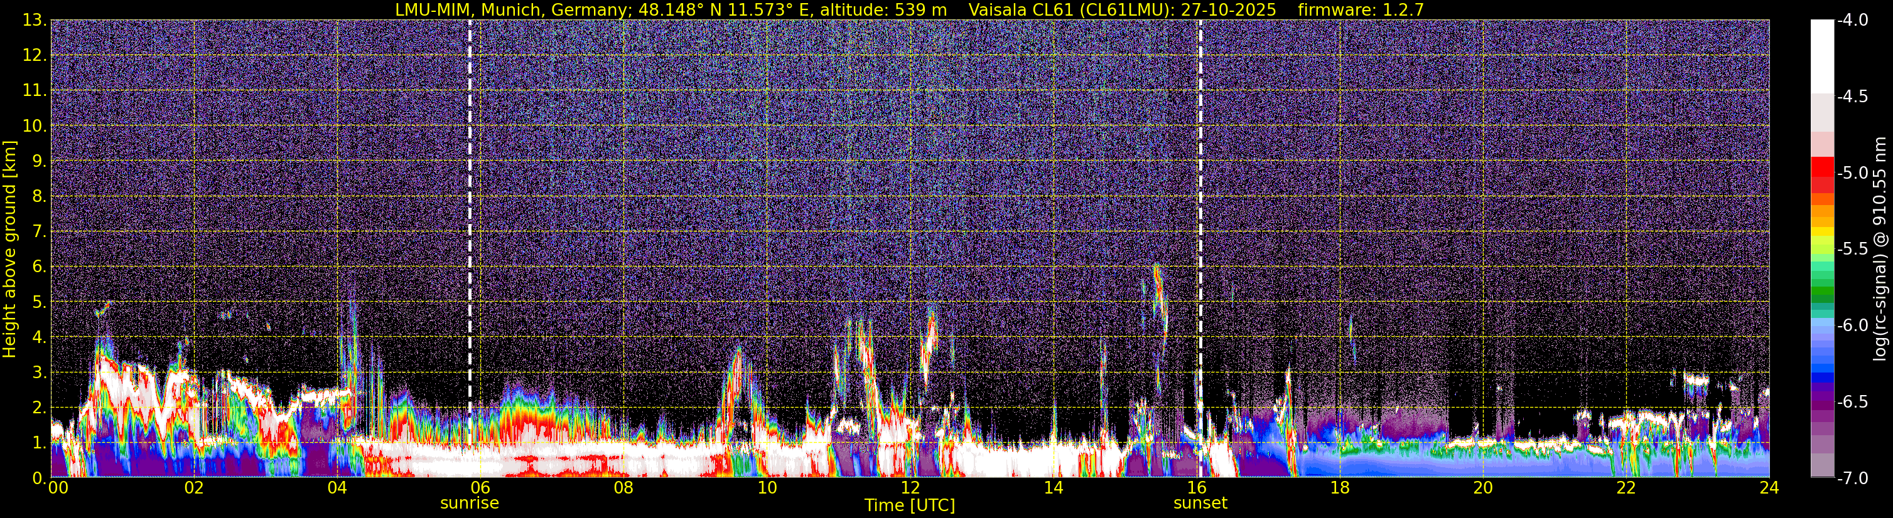
Task: Click the "-4.0" colorbar tick label
Action: point(1852,20)
